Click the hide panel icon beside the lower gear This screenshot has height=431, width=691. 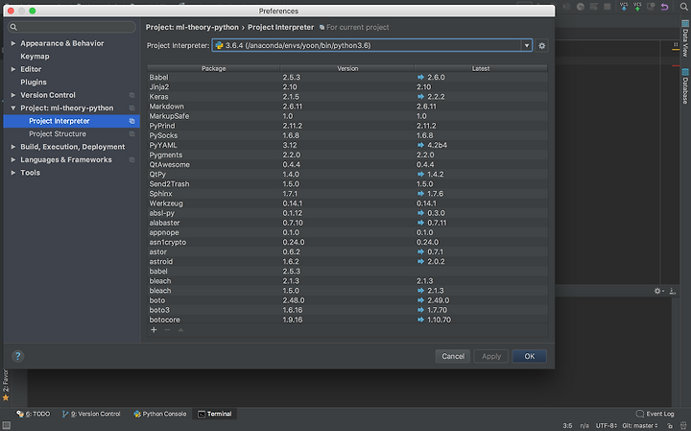tap(673, 291)
